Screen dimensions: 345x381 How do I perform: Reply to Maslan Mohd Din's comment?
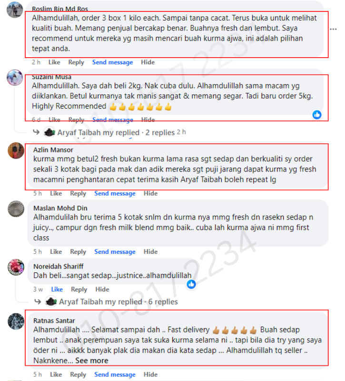tap(78, 252)
